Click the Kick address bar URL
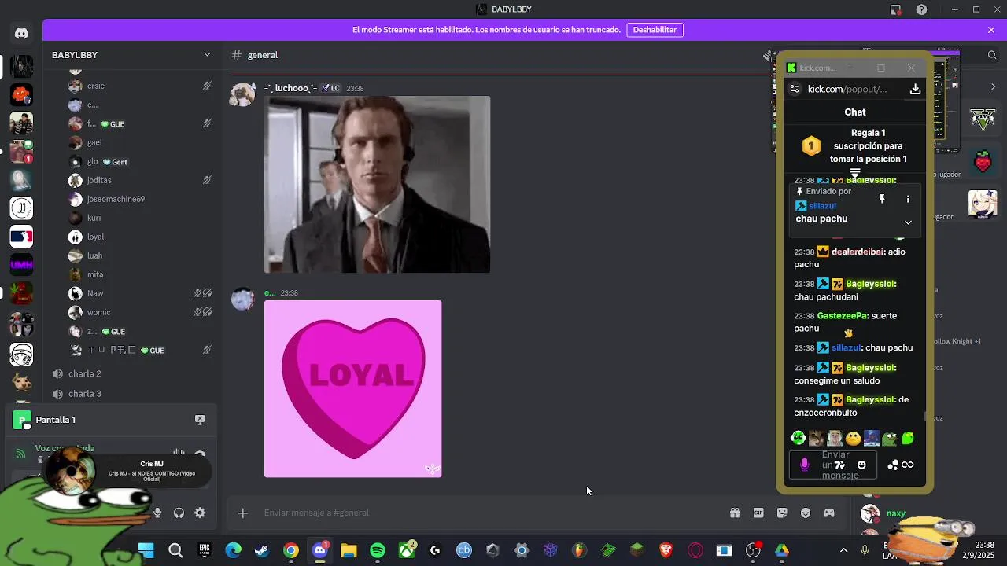This screenshot has width=1007, height=566. click(x=847, y=89)
